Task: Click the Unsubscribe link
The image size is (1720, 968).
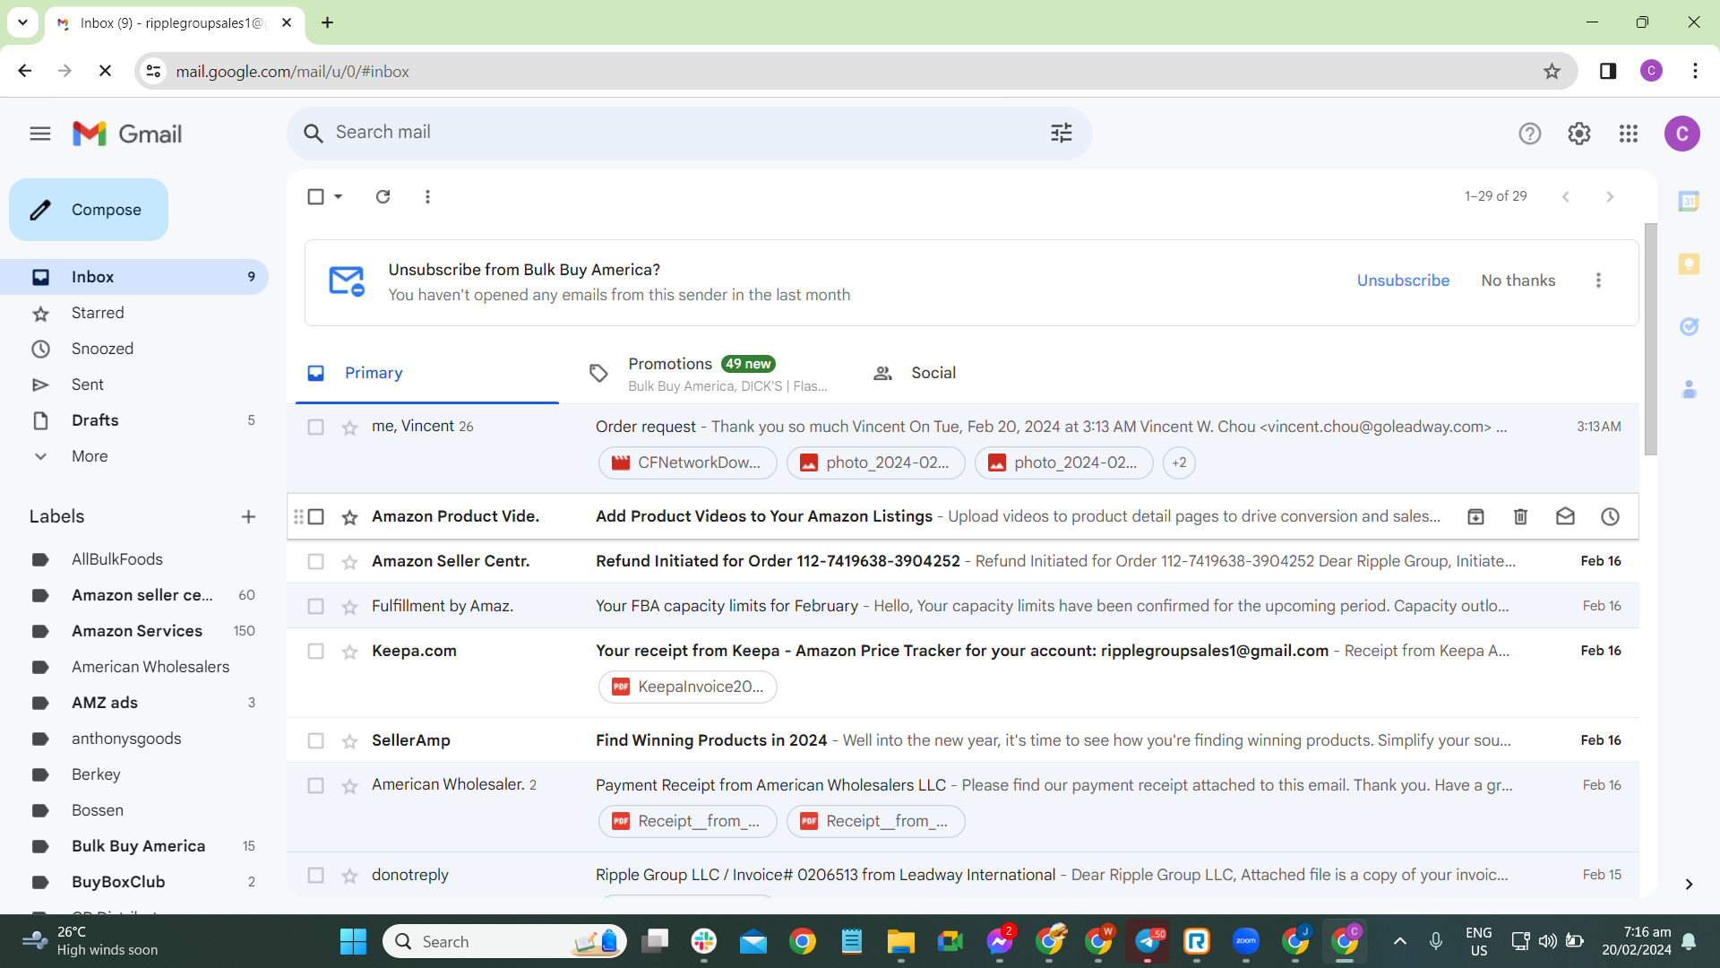Action: pos(1403,281)
